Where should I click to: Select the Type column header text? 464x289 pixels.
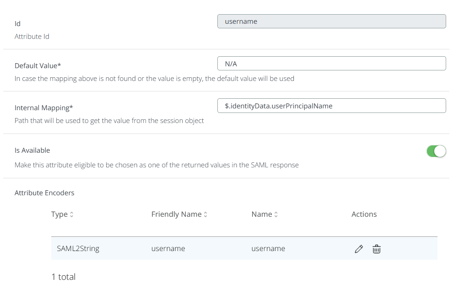click(59, 214)
